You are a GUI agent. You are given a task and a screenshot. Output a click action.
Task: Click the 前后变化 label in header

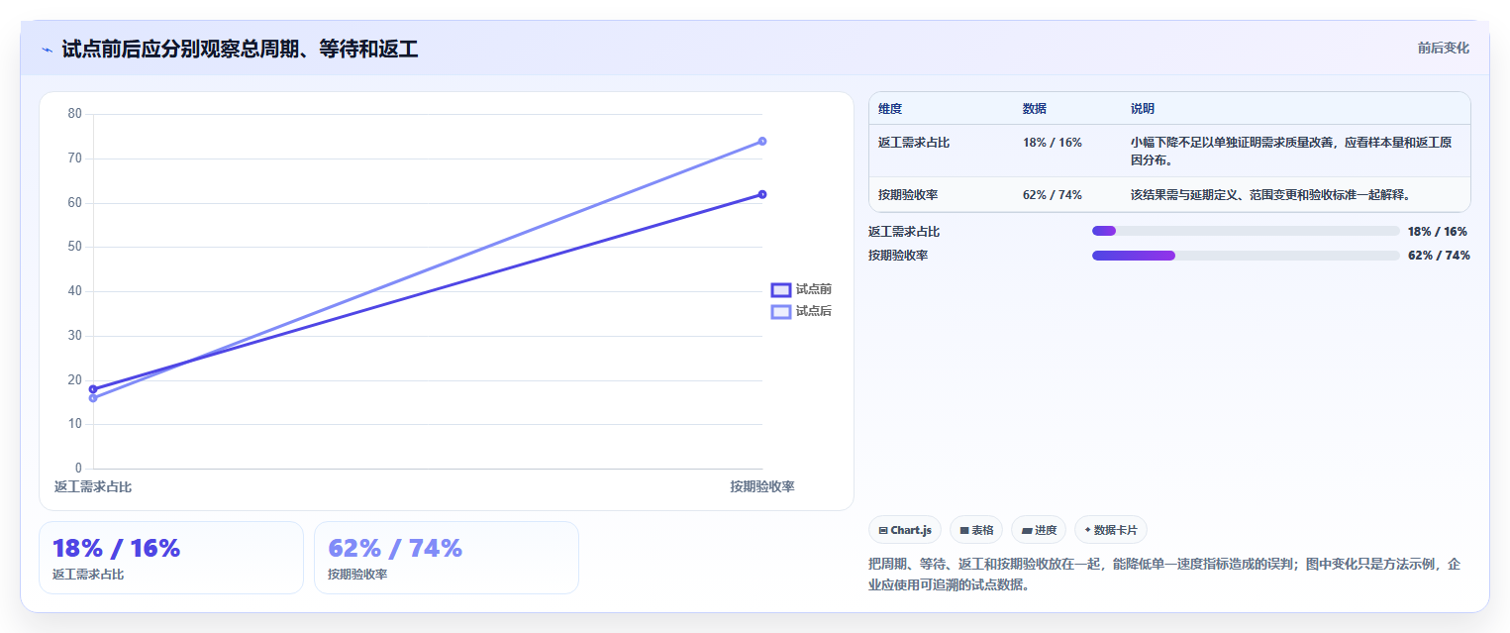pyautogui.click(x=1444, y=48)
